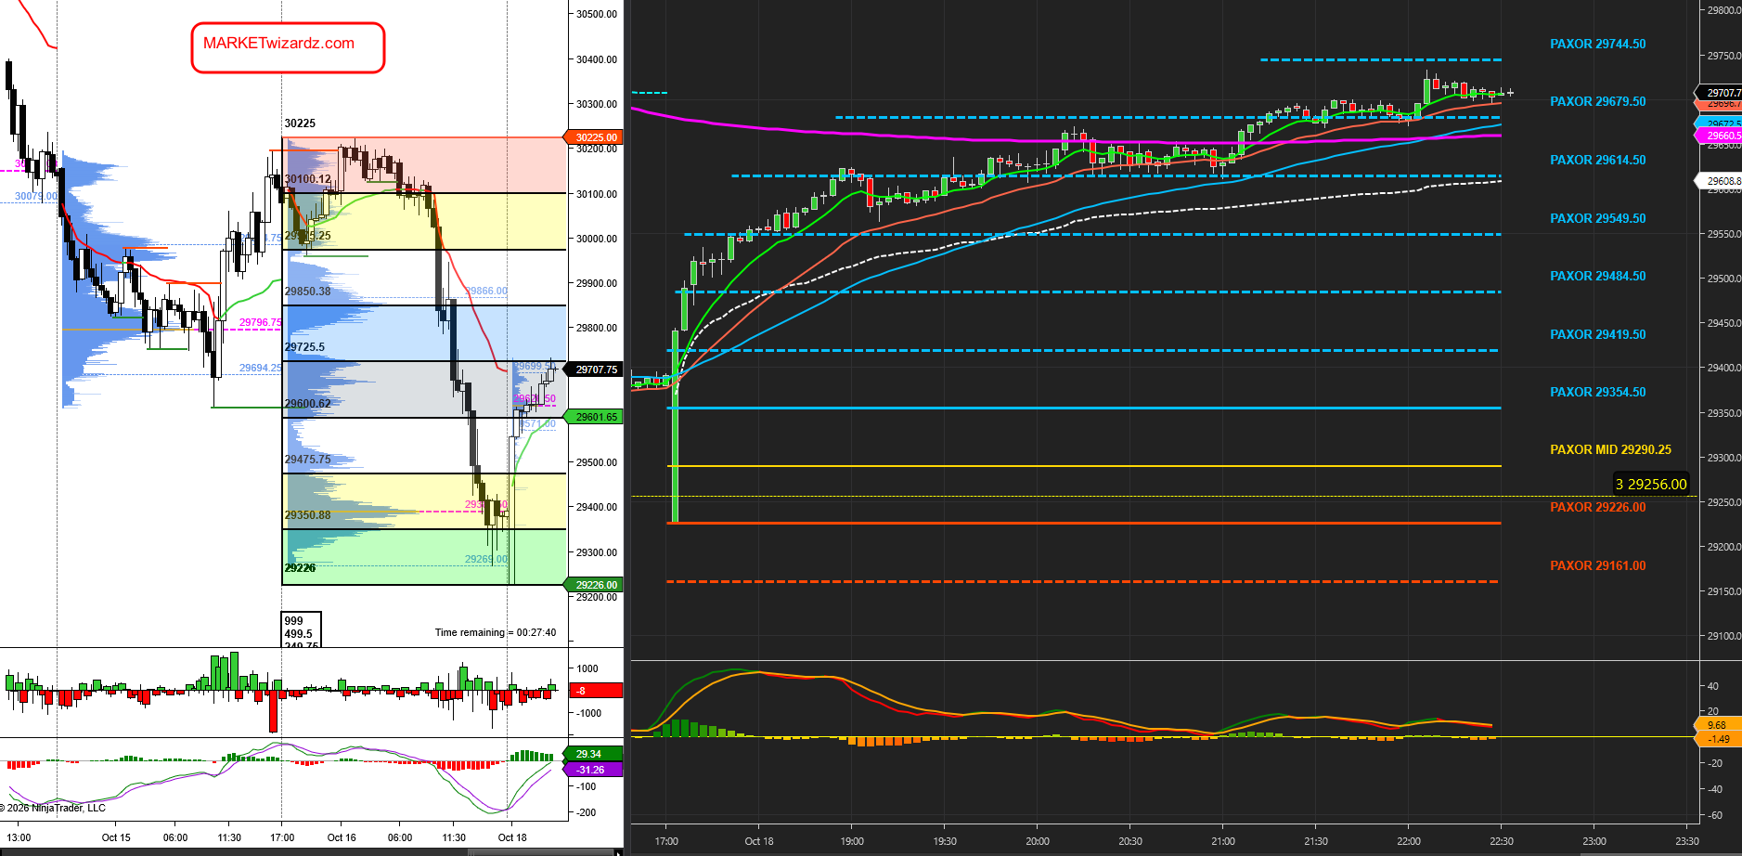The height and width of the screenshot is (856, 1742).
Task: Select the PAXOR 29614.50 level label
Action: [1597, 160]
